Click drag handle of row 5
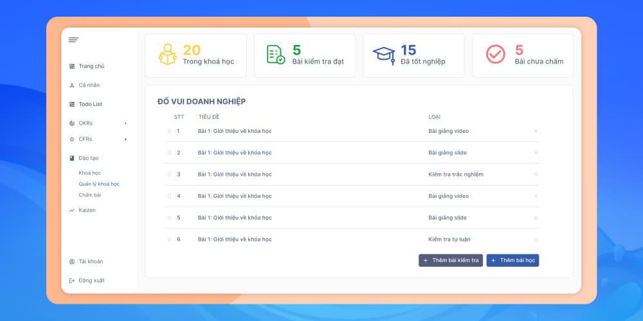The height and width of the screenshot is (321, 643). [x=169, y=218]
